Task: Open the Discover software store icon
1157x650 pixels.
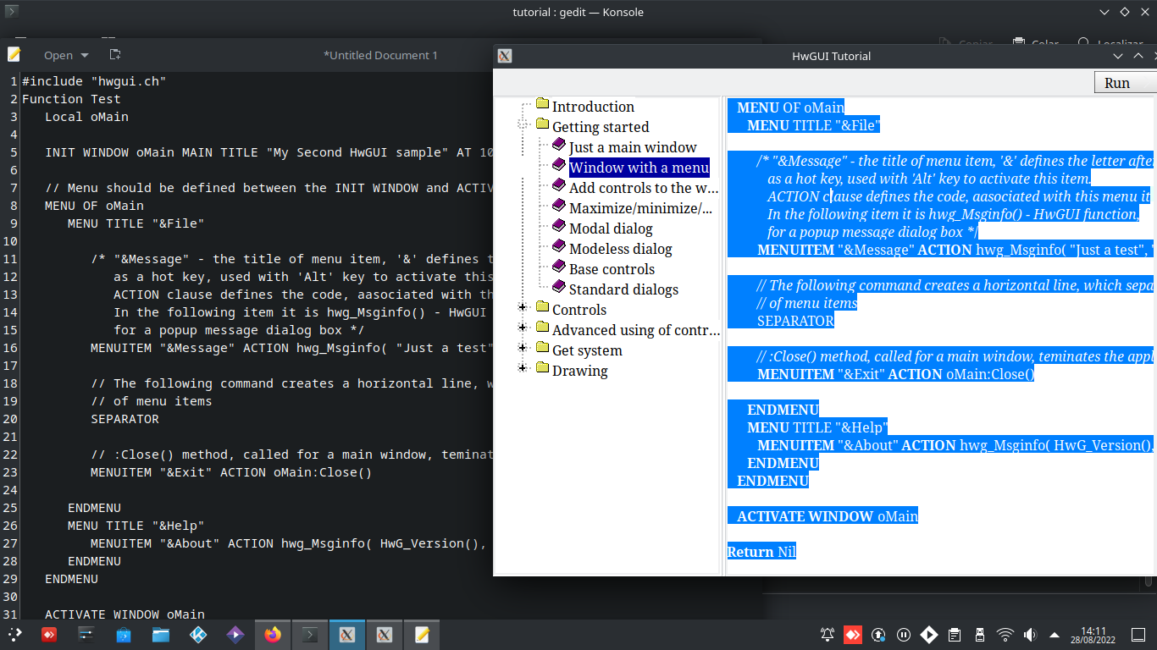Action: click(124, 634)
